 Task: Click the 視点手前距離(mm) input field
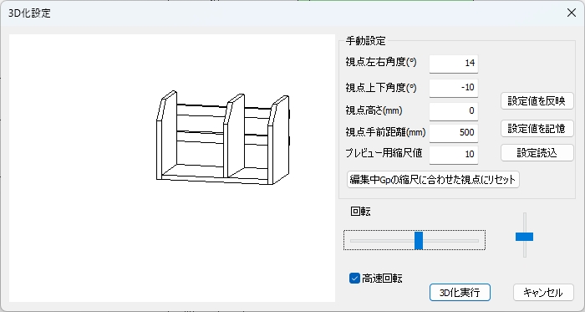453,132
